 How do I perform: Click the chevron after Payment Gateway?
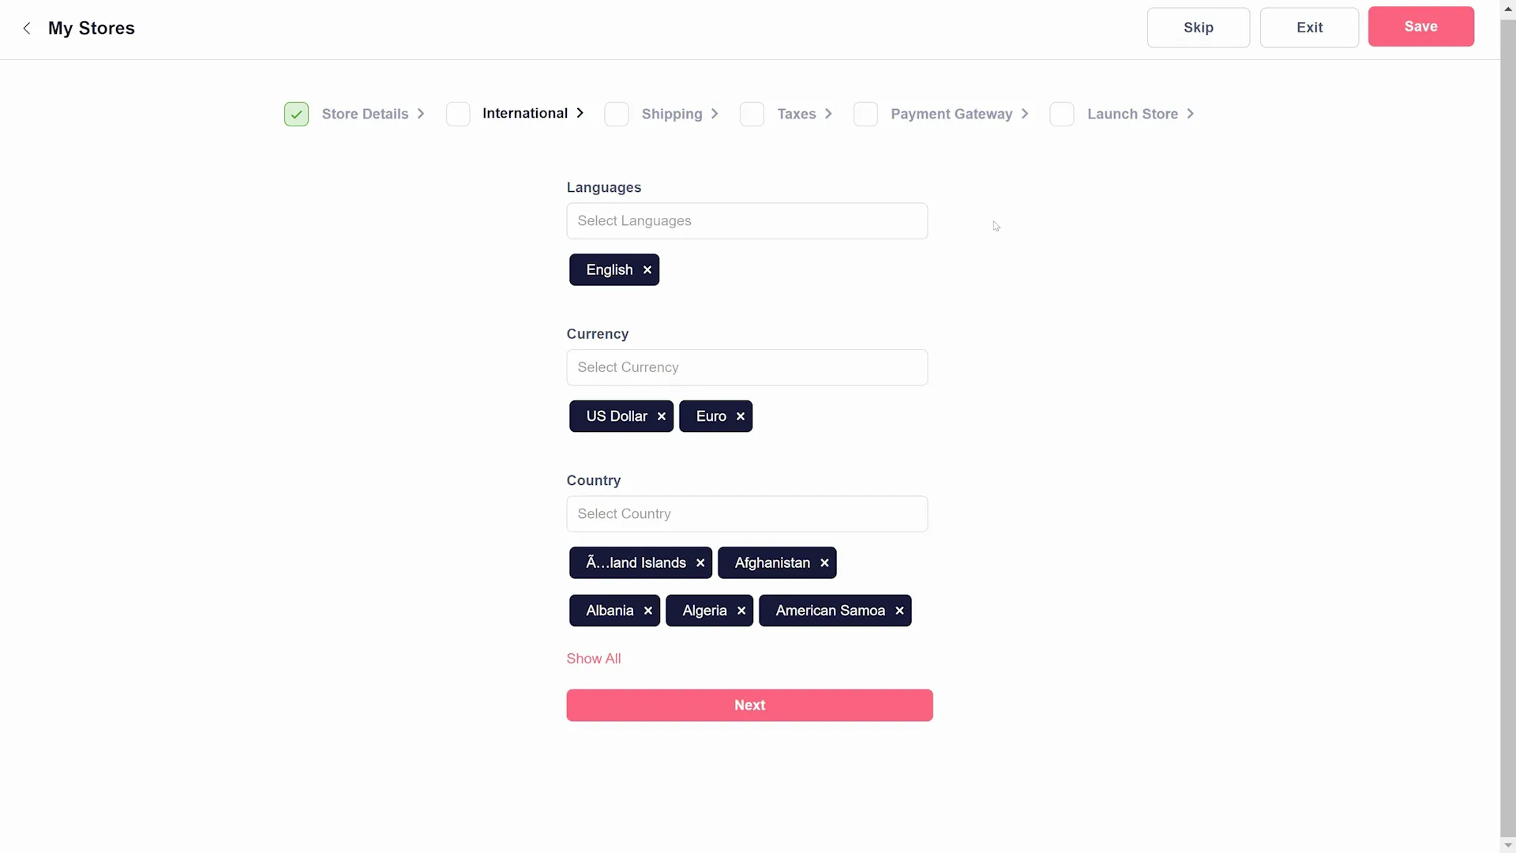pyautogui.click(x=1025, y=114)
